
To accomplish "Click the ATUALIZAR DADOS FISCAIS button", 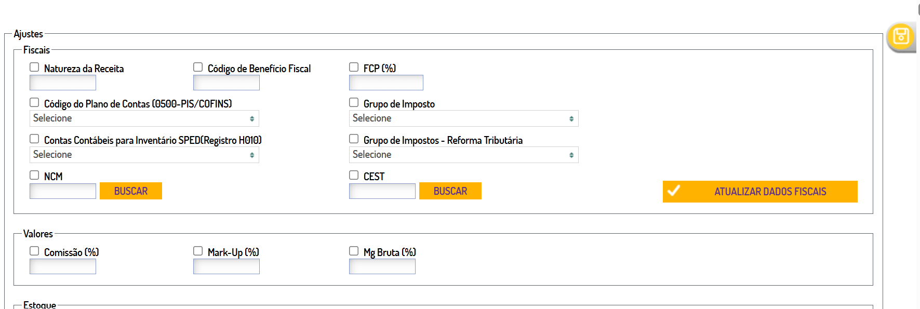I will point(769,192).
